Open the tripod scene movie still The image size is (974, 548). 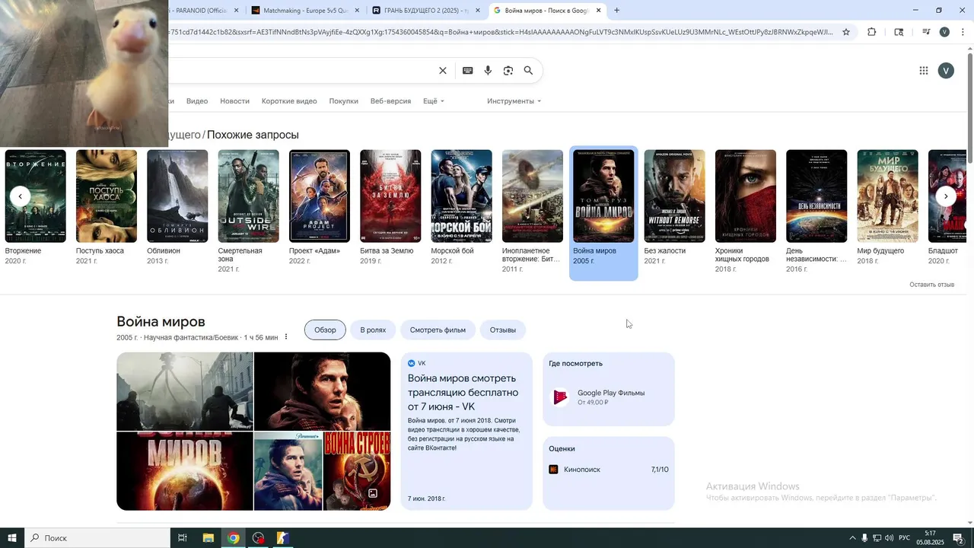184,391
